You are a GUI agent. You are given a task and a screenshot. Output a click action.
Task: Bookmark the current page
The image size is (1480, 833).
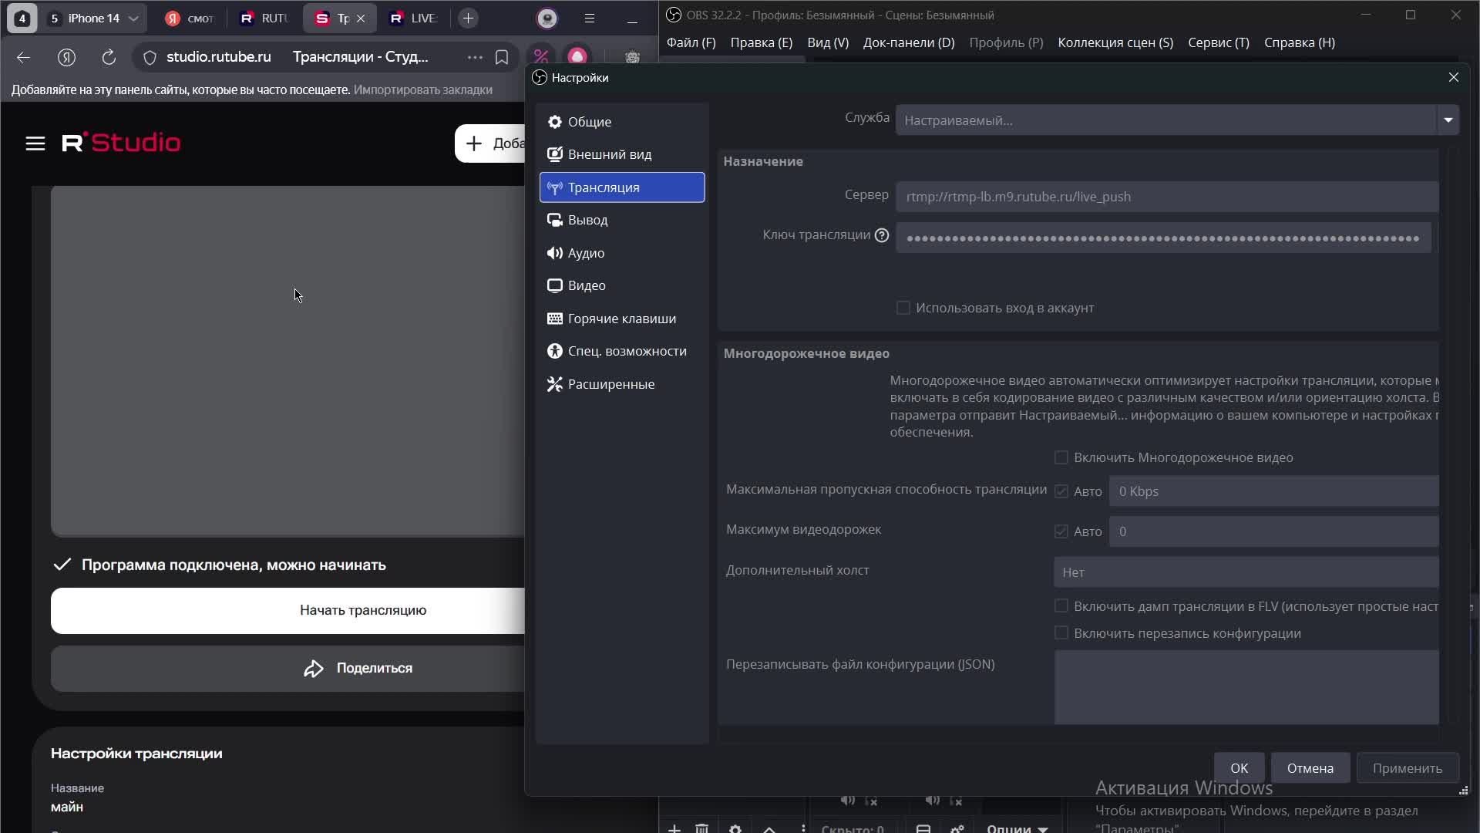click(502, 57)
